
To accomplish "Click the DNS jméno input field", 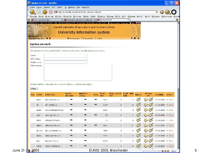I will click(x=65, y=59).
